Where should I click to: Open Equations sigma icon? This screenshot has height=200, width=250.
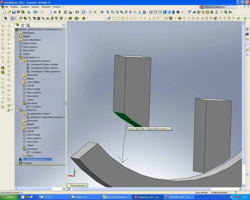pos(217,12)
